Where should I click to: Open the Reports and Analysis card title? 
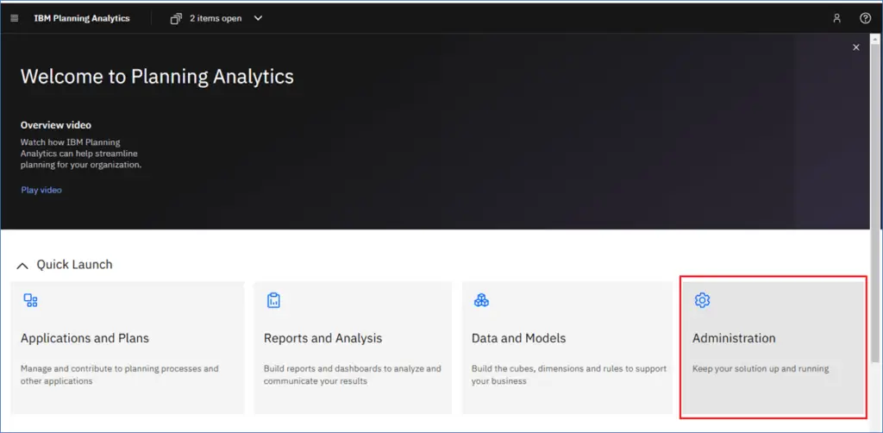[x=323, y=338]
